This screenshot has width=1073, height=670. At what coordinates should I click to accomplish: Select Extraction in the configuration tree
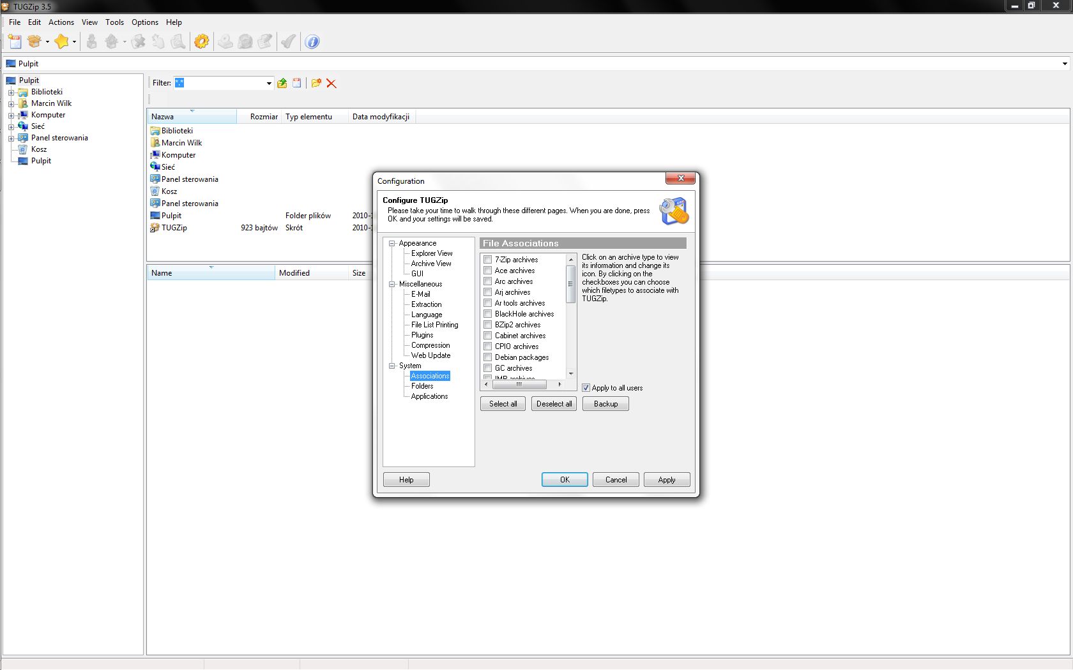tap(427, 304)
